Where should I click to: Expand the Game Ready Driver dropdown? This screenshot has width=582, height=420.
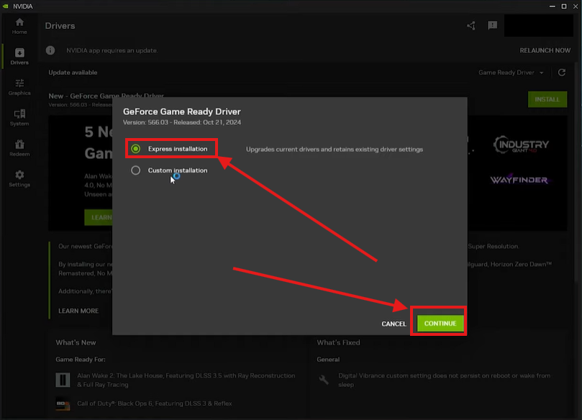[x=511, y=73]
